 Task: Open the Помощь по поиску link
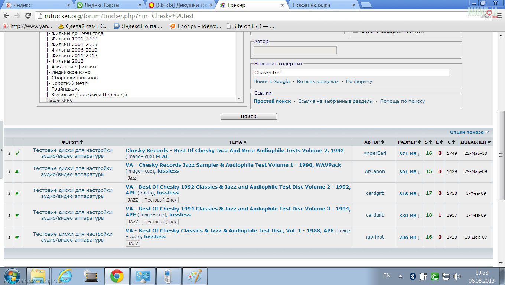click(403, 101)
